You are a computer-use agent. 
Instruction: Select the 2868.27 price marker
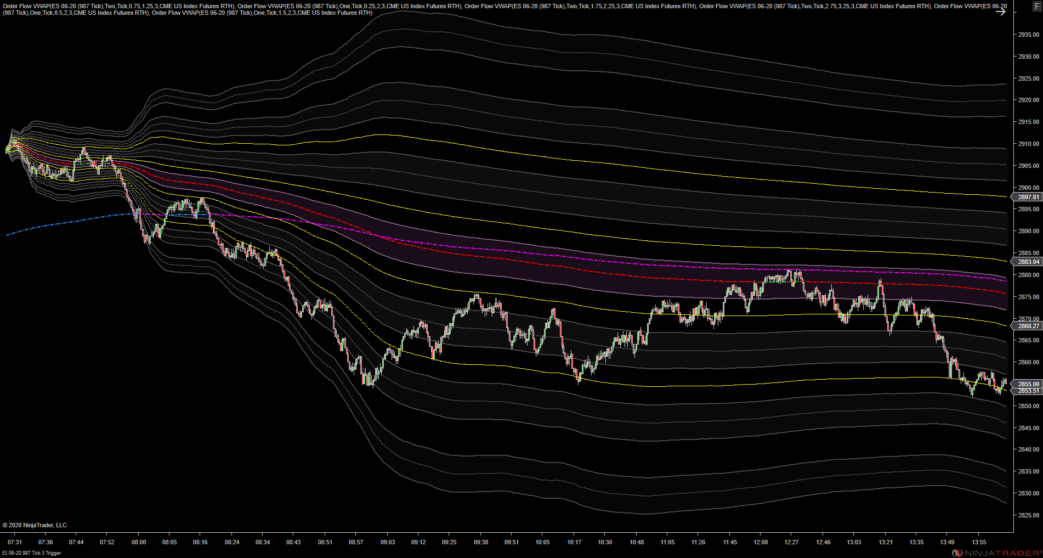(x=1028, y=326)
